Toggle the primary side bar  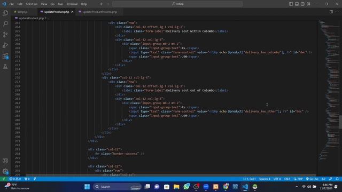click(x=291, y=4)
